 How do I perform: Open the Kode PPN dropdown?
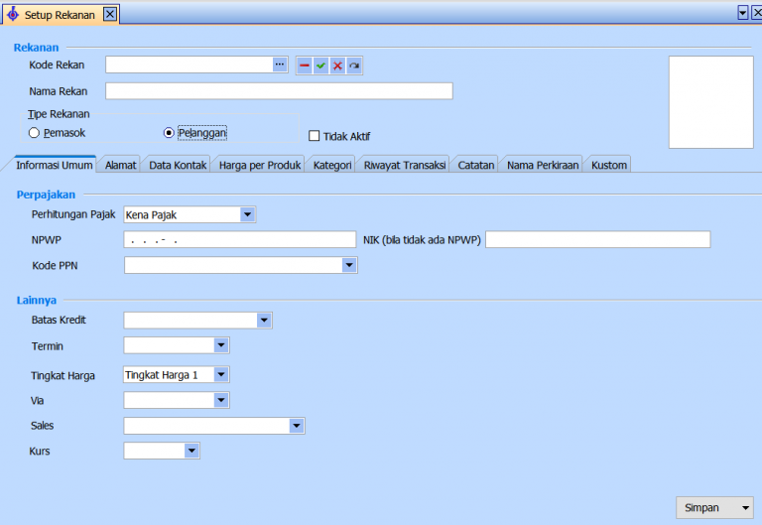click(x=348, y=265)
